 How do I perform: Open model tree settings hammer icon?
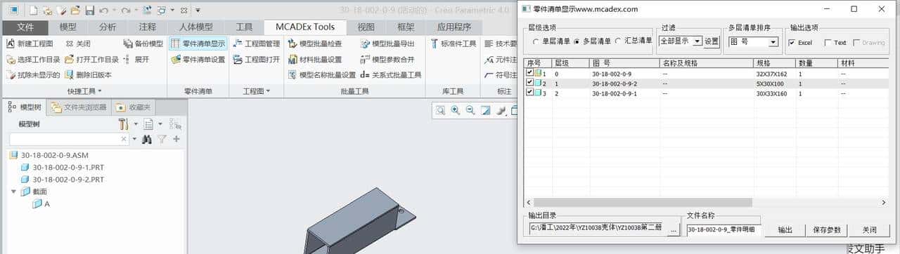coord(124,124)
